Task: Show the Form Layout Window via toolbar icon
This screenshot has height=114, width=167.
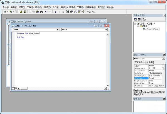Action: point(75,12)
